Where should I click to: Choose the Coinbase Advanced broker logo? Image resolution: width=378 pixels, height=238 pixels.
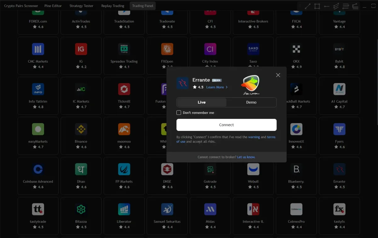click(x=38, y=169)
